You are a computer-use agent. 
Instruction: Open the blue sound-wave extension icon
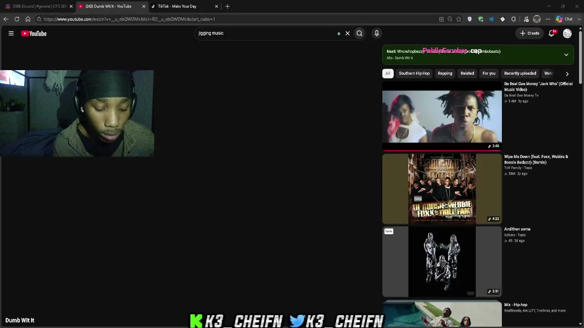(491, 19)
